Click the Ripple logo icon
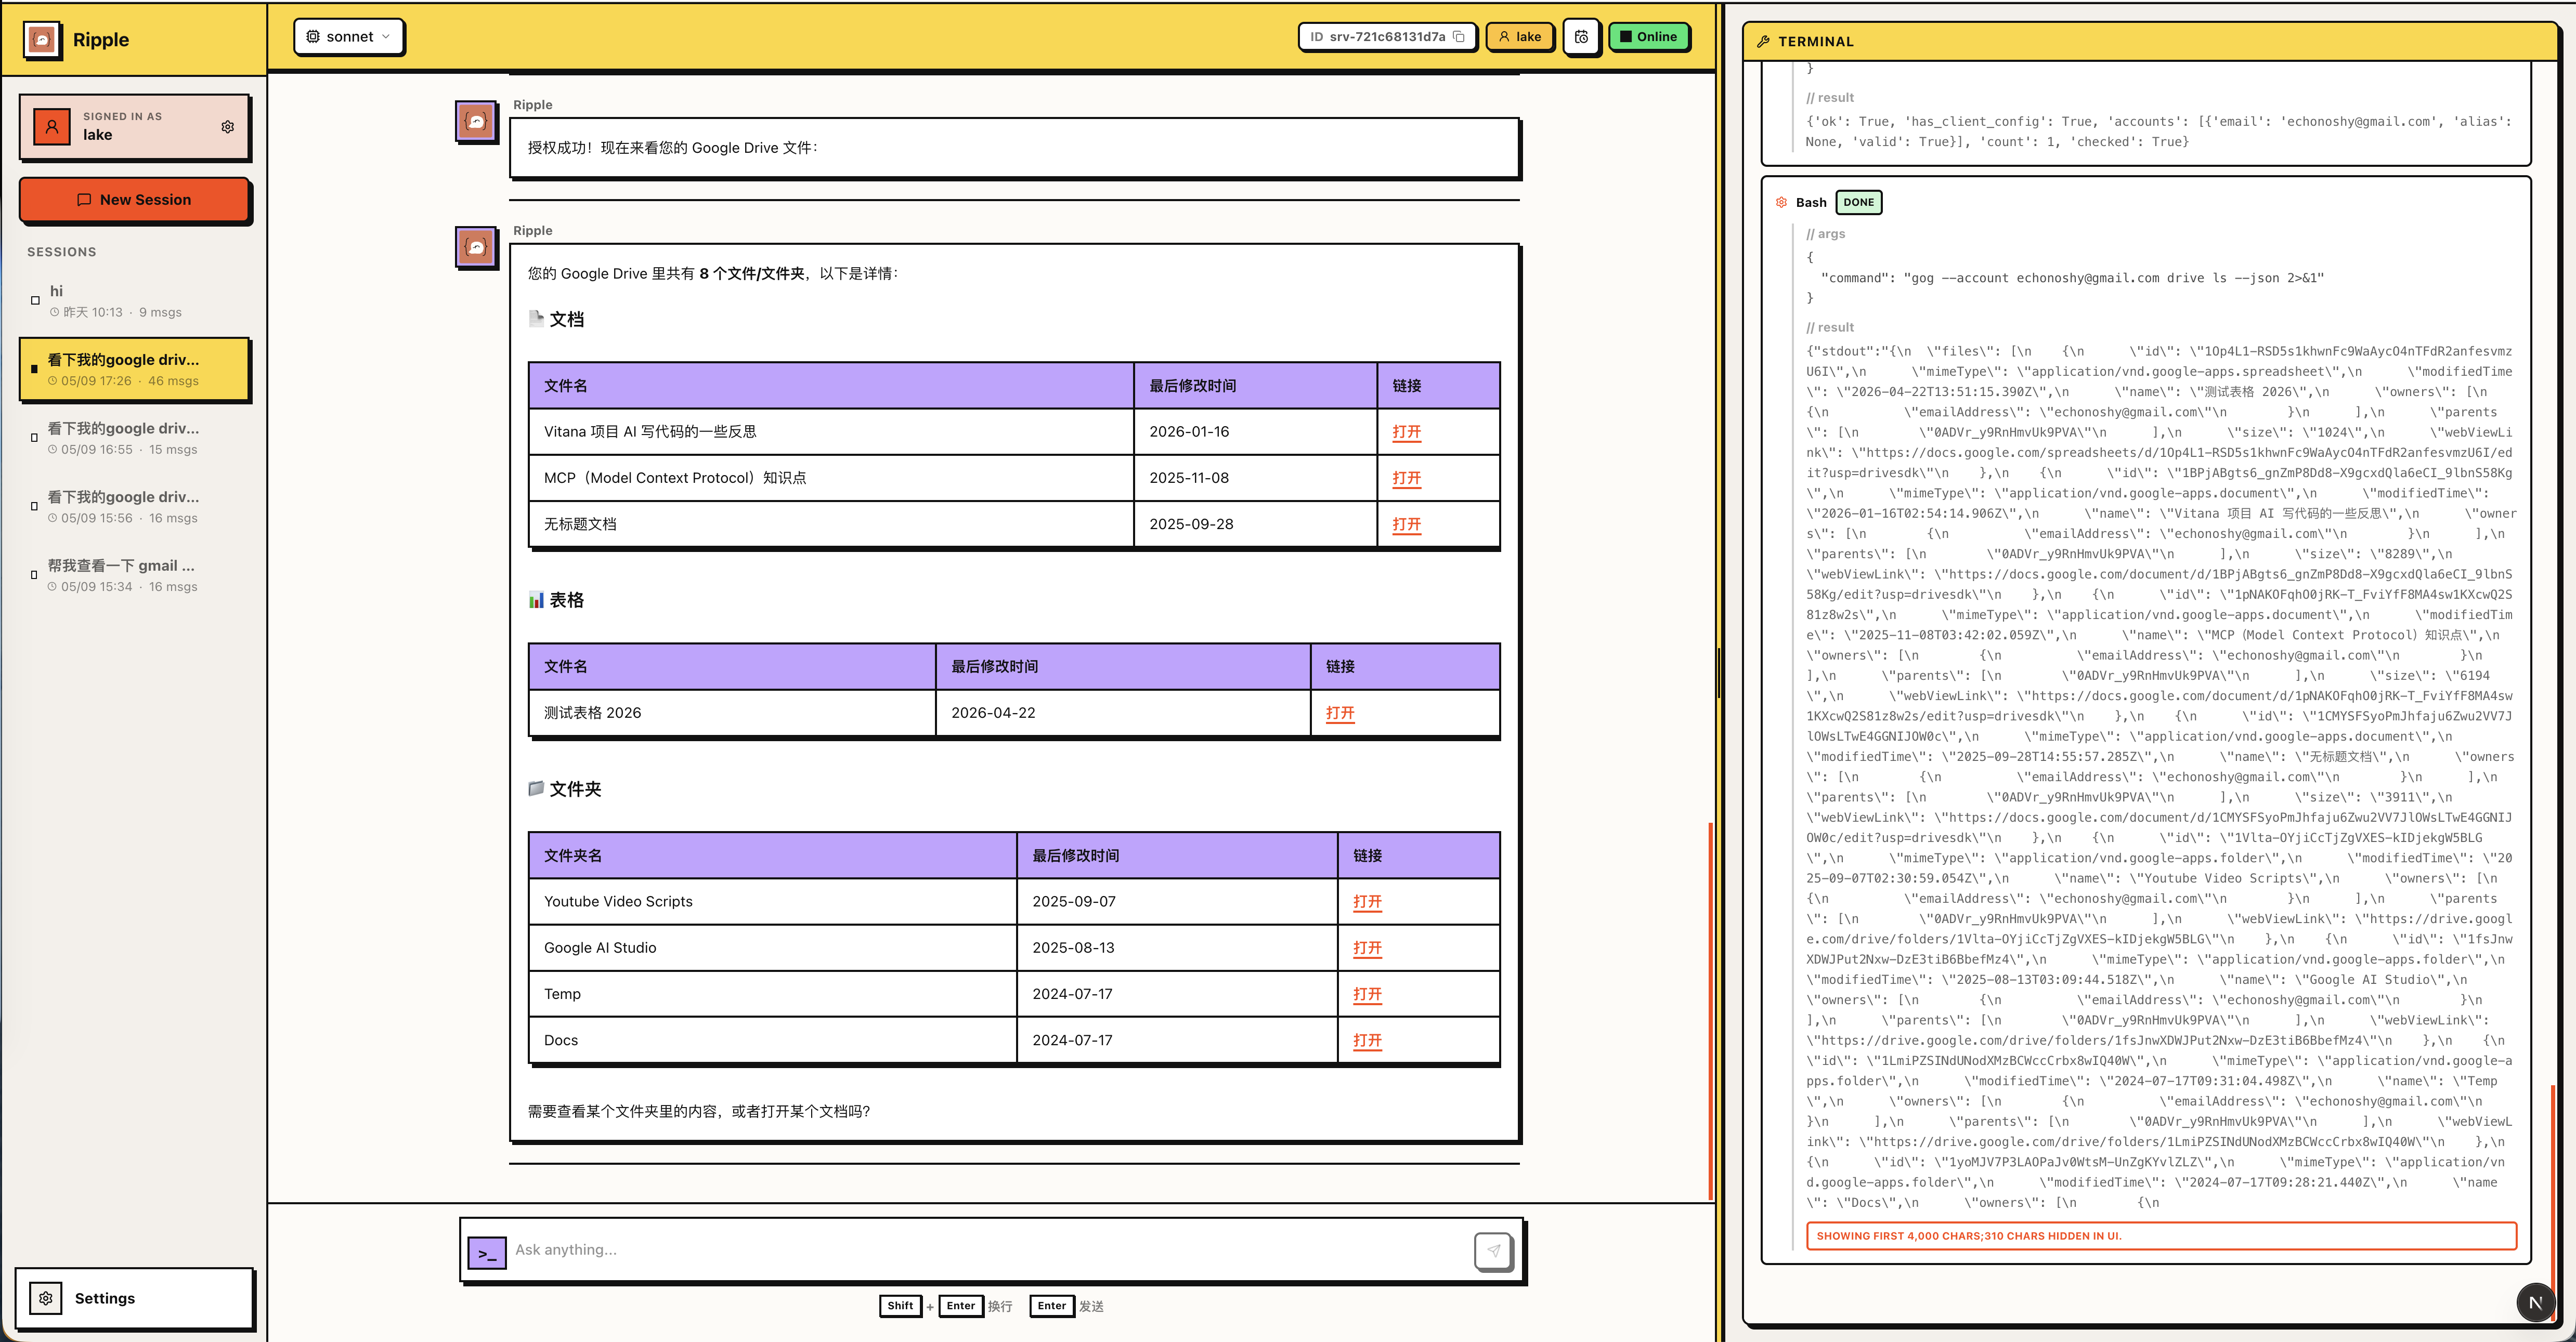The width and height of the screenshot is (2576, 1342). click(x=42, y=40)
